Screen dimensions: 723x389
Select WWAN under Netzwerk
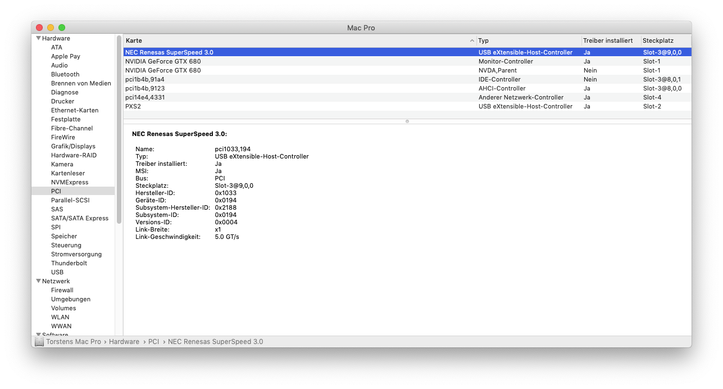click(x=61, y=326)
